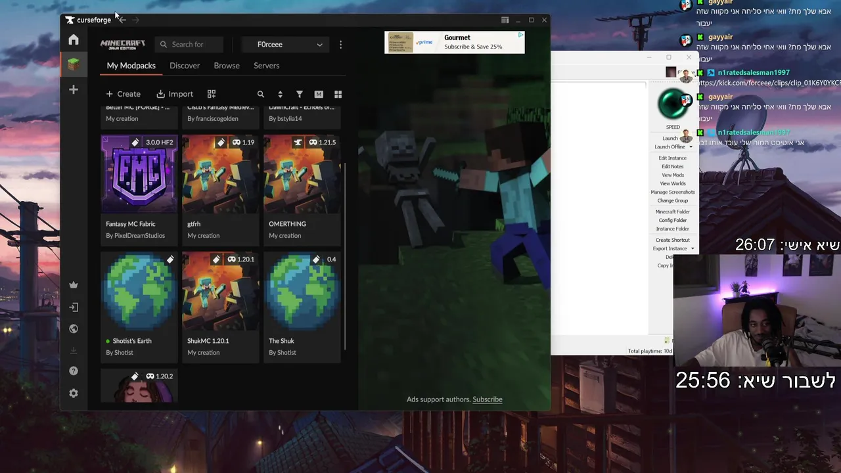Open the globe icon in CurseForge sidebar
Image resolution: width=841 pixels, height=473 pixels.
(x=74, y=328)
